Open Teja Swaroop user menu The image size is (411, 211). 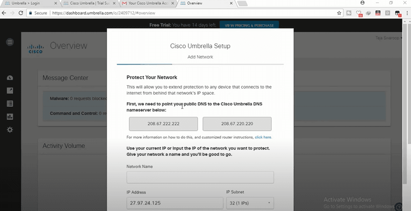pyautogui.click(x=389, y=38)
